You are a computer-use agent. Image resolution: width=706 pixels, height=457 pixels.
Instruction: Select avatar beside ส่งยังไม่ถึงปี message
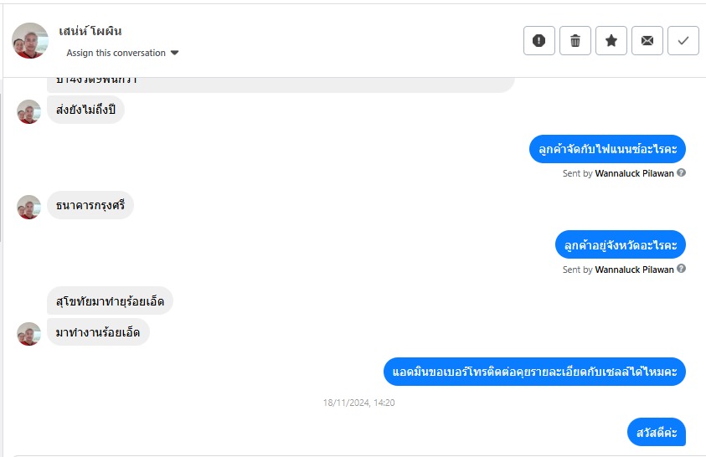pos(28,111)
